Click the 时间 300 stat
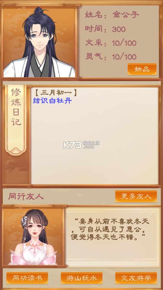Image resolution: width=163 pixels, height=290 pixels. tap(105, 29)
